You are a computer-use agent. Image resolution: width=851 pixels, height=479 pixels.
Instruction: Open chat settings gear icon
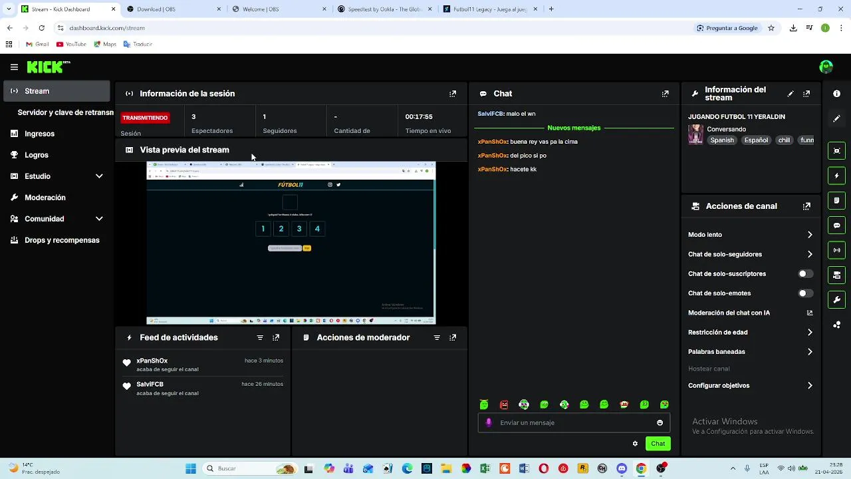coord(635,444)
